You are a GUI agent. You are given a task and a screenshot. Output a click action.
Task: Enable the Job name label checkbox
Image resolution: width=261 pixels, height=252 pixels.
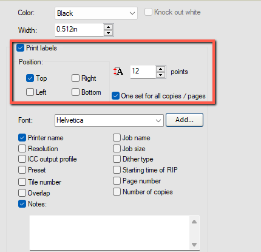tap(117, 138)
